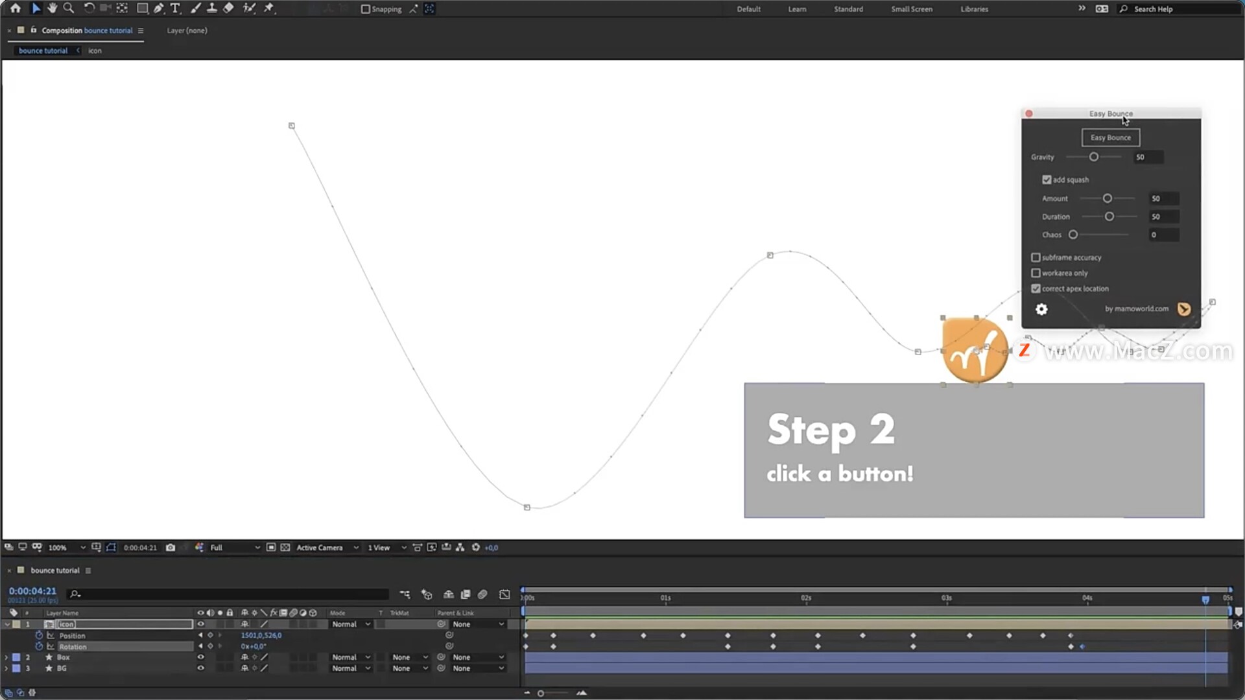Select the Pen tool
This screenshot has height=700, width=1245.
pos(159,8)
